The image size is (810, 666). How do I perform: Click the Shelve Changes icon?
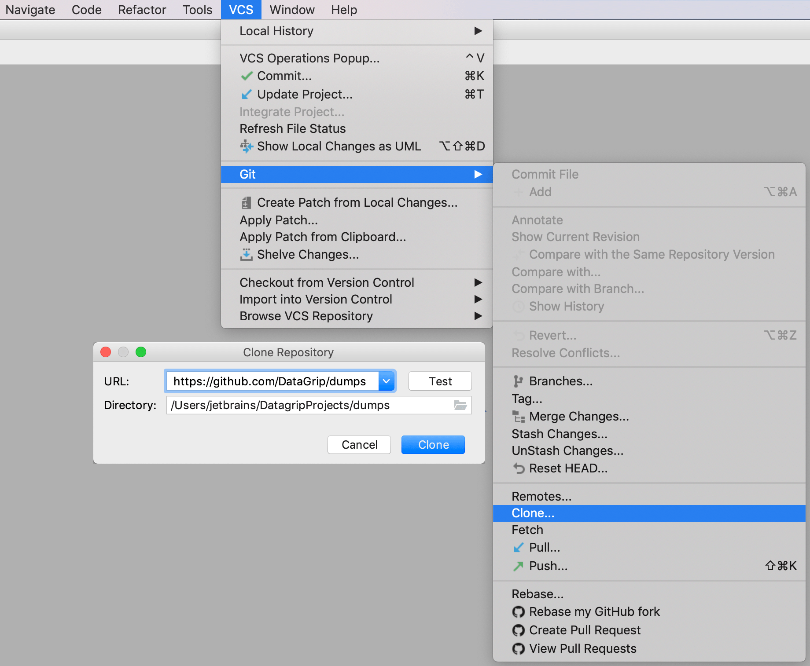tap(247, 255)
